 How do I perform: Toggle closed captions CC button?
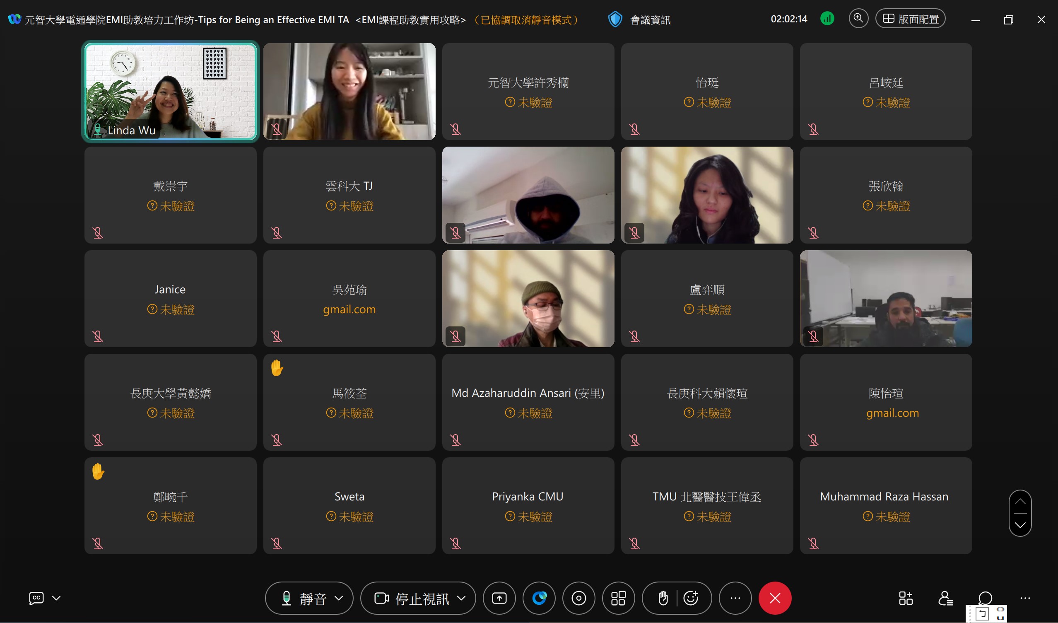36,598
